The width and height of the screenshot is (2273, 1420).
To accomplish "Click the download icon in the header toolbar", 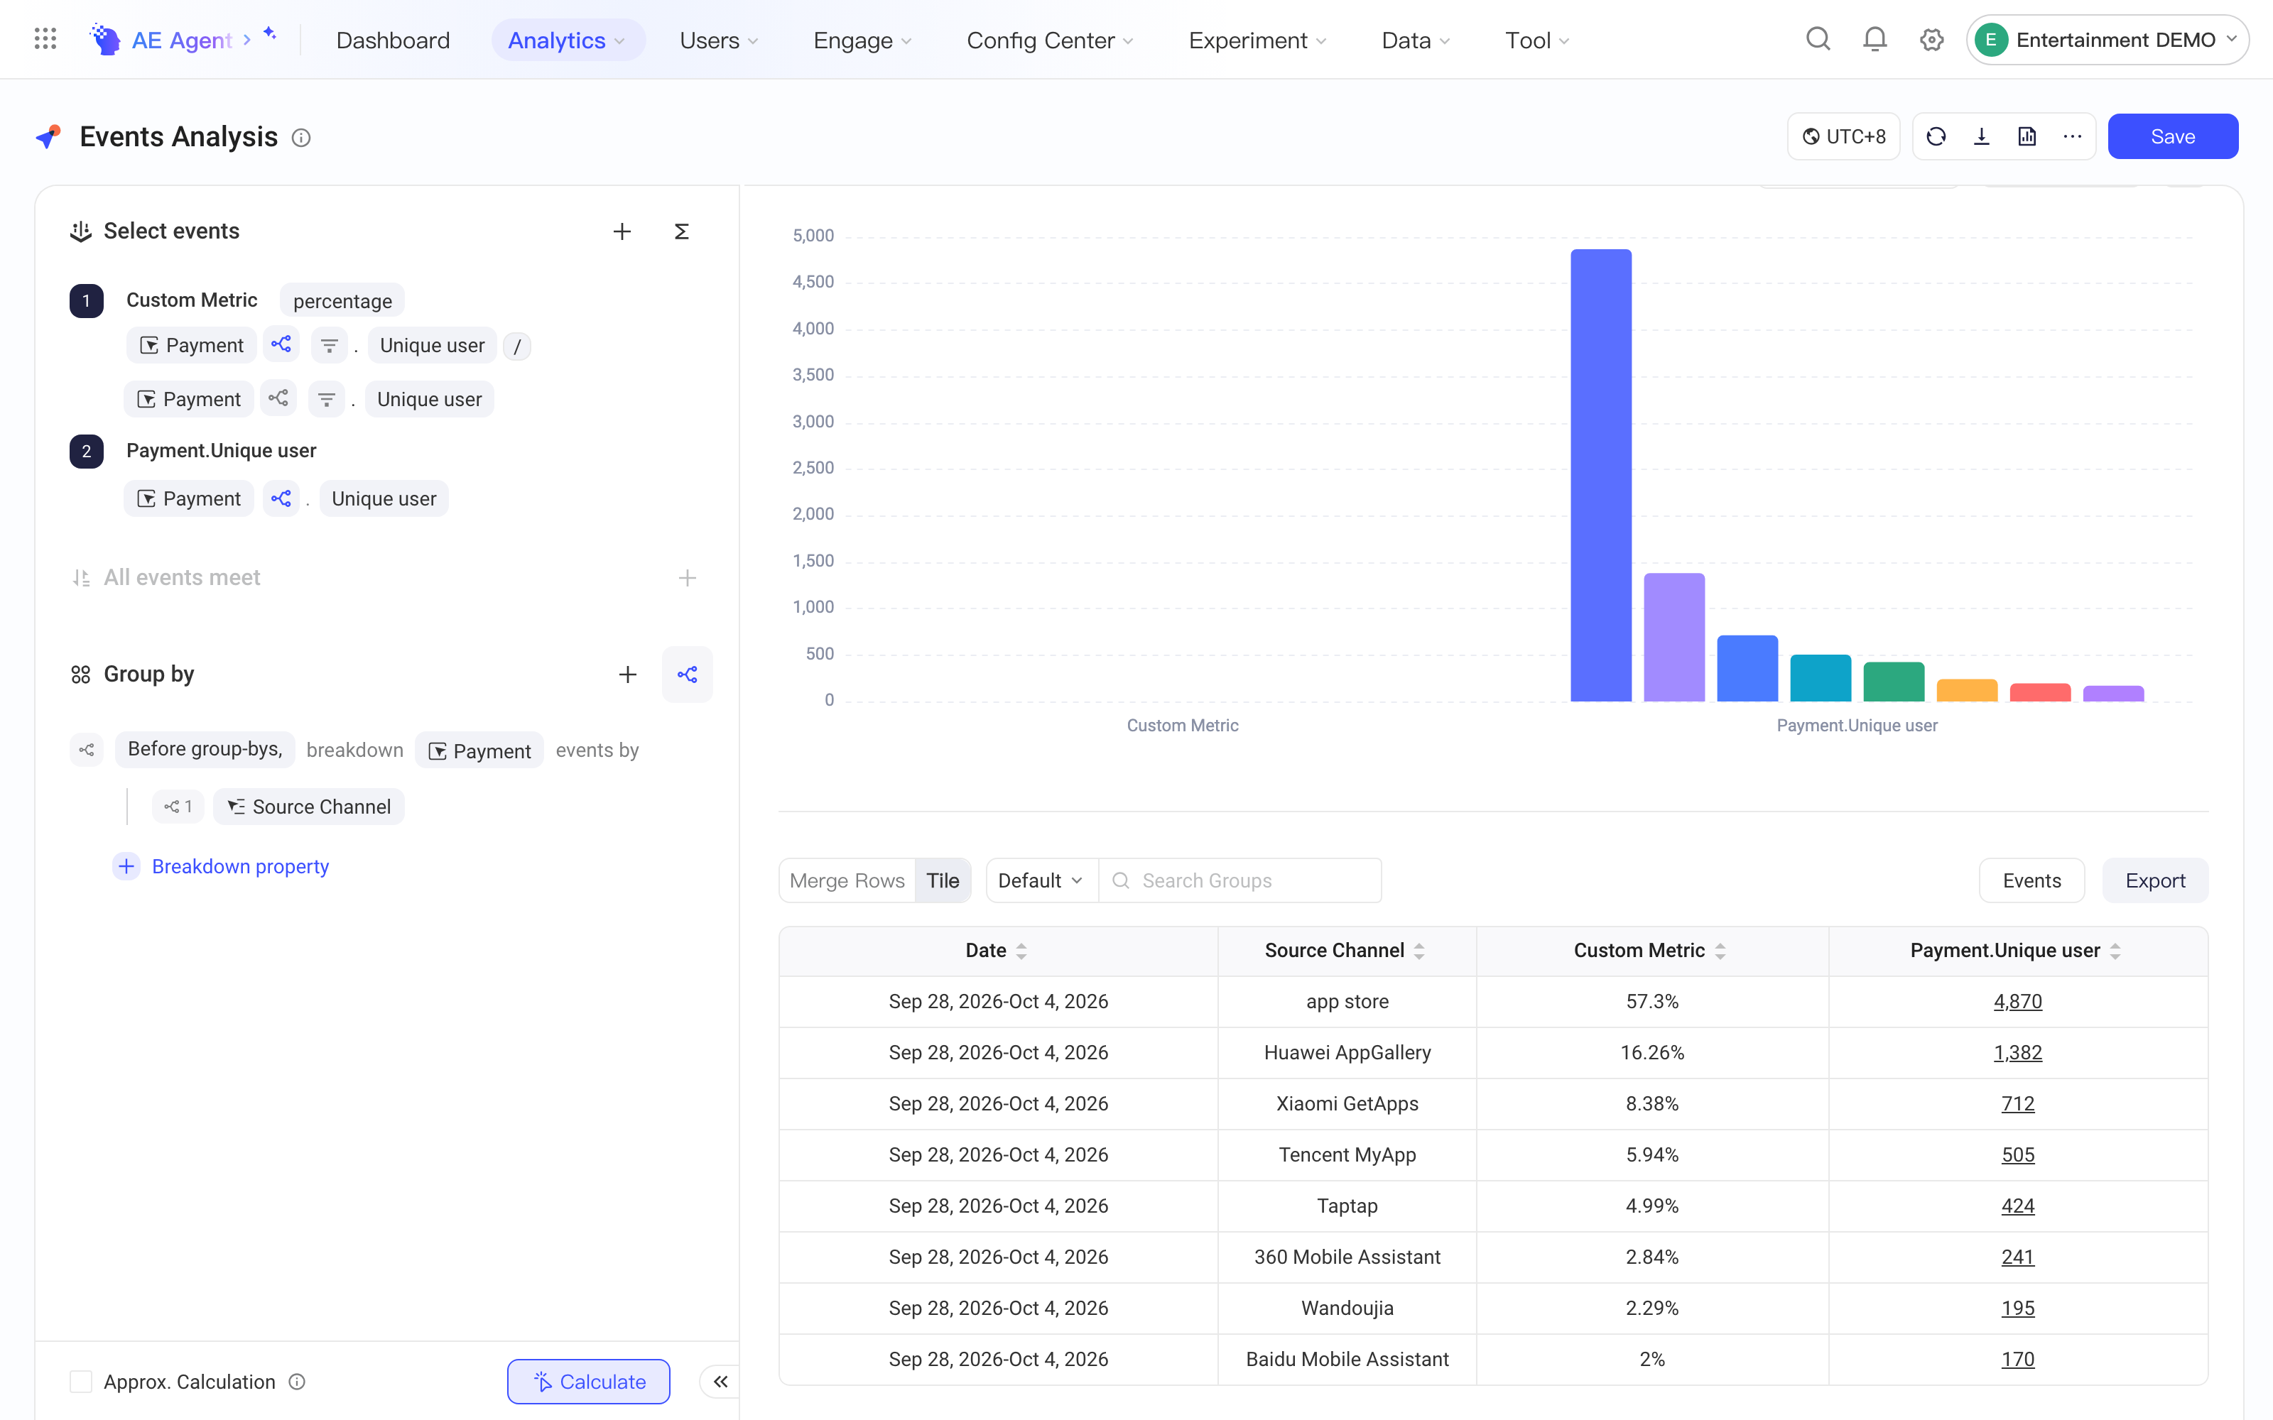I will (1981, 137).
